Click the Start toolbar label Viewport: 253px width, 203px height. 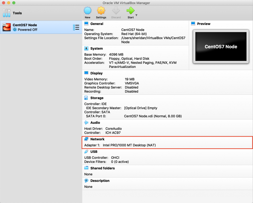click(x=131, y=17)
